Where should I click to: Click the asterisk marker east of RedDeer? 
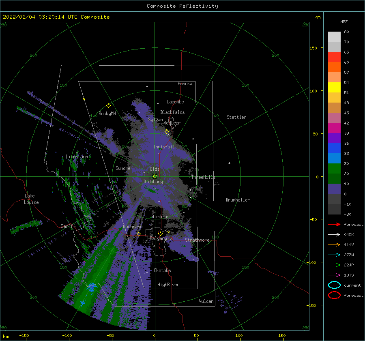pos(193,139)
